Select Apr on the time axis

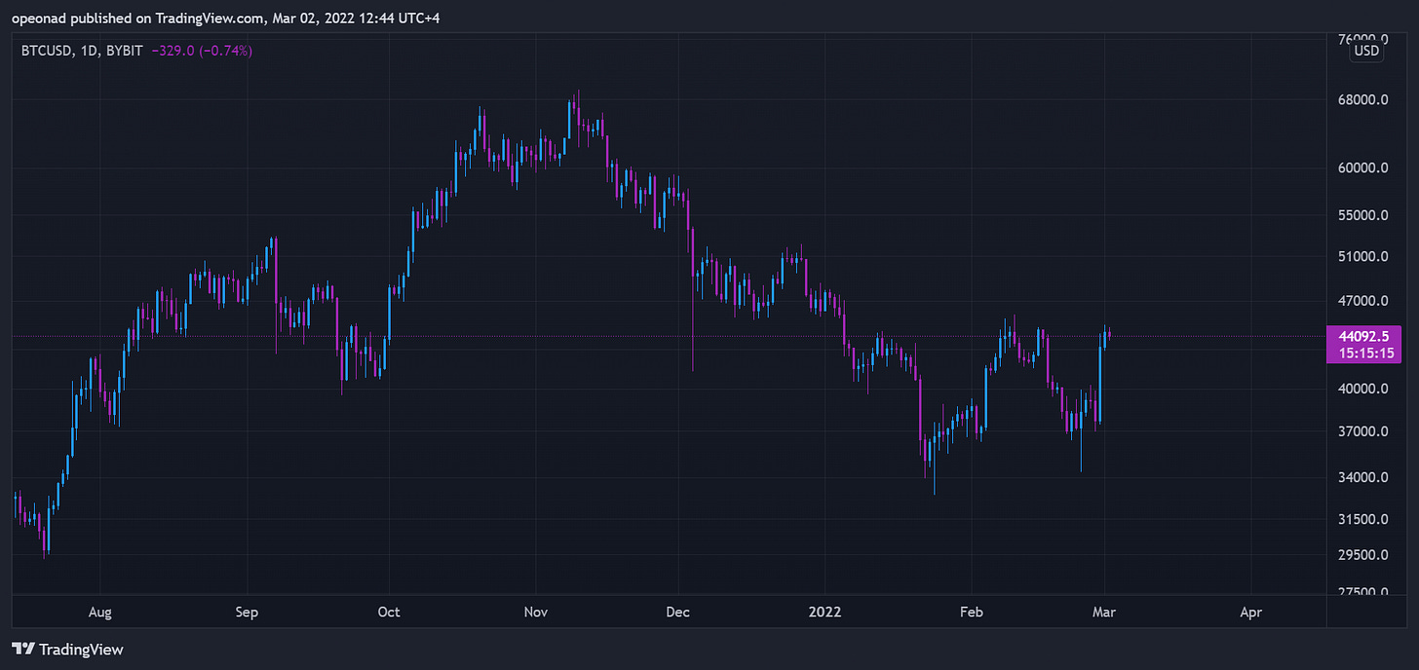1250,613
